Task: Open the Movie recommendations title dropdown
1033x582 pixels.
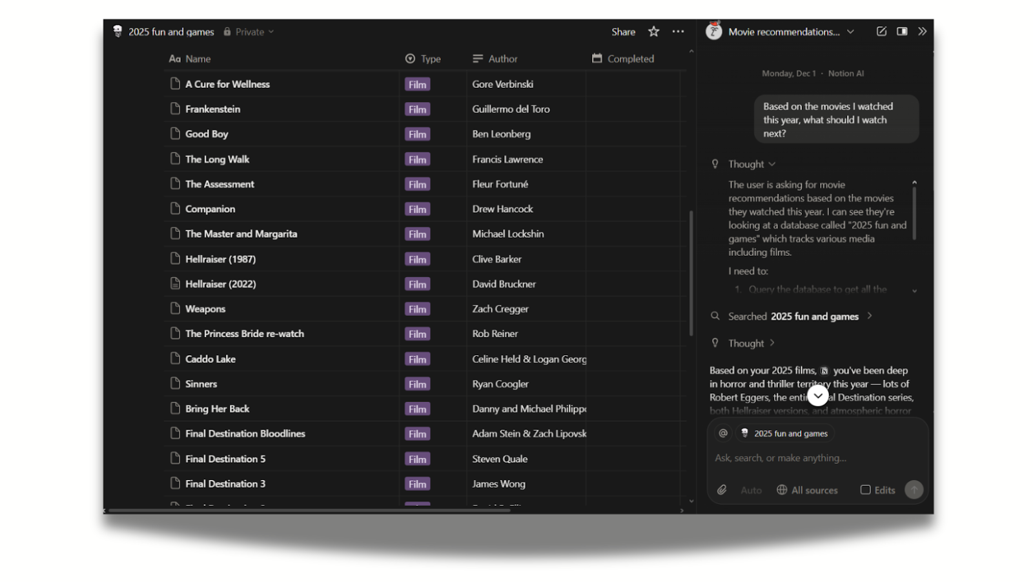Action: click(851, 31)
